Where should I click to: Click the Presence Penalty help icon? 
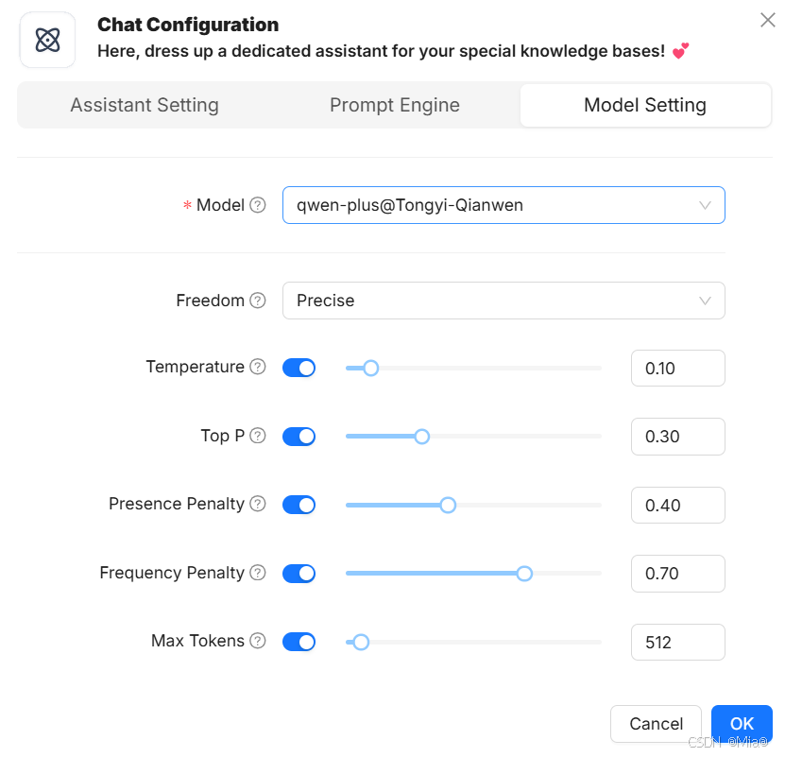(x=257, y=504)
